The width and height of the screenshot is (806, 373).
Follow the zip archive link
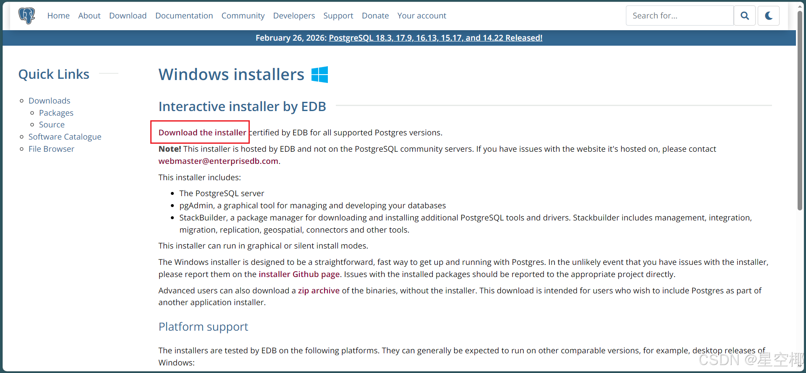click(x=319, y=290)
